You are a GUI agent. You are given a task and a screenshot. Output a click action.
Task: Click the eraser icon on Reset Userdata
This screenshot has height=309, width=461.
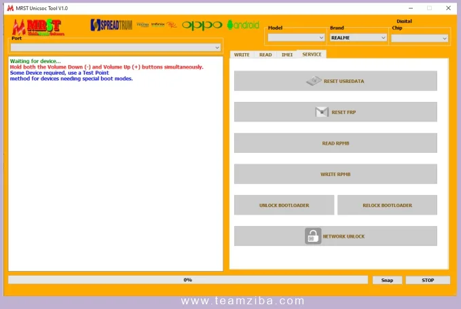click(x=314, y=81)
